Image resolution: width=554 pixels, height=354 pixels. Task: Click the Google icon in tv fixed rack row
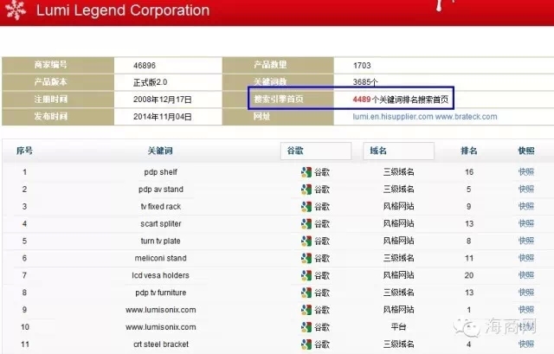(306, 206)
